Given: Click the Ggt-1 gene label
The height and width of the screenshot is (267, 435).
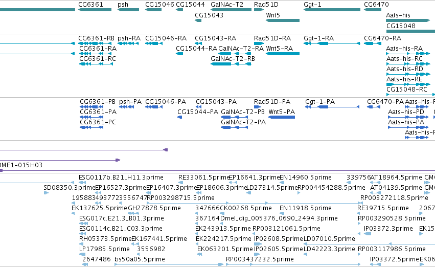Looking at the screenshot, I should tap(312, 5).
